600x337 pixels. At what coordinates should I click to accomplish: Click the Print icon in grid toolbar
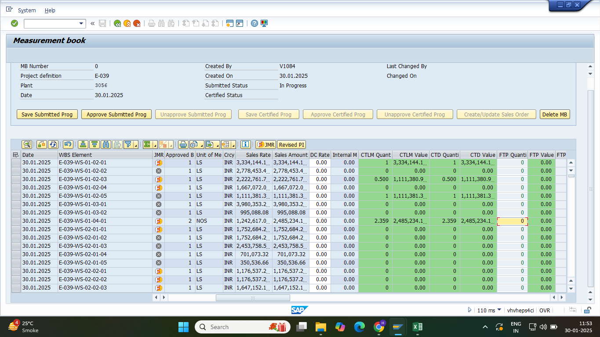[x=183, y=145]
